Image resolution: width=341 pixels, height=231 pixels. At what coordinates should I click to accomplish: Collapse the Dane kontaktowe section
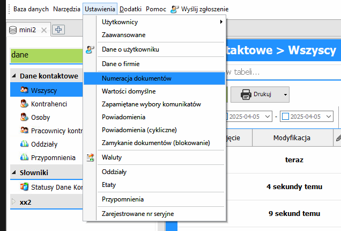(14, 76)
